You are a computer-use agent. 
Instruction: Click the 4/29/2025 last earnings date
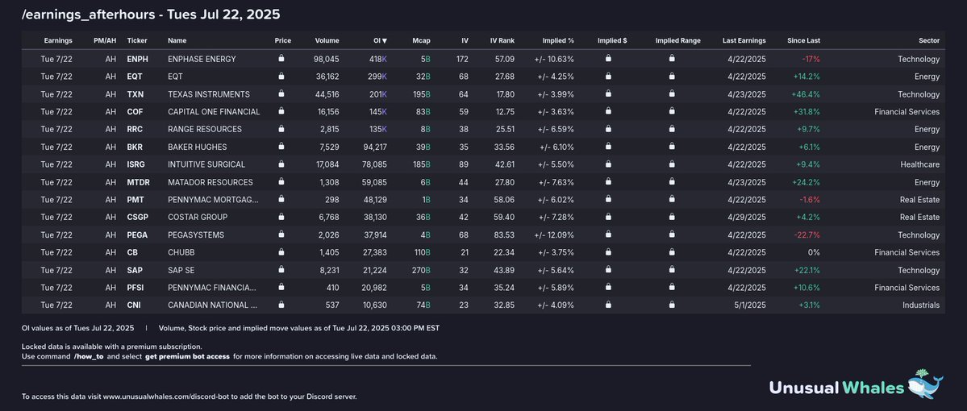pyautogui.click(x=747, y=218)
